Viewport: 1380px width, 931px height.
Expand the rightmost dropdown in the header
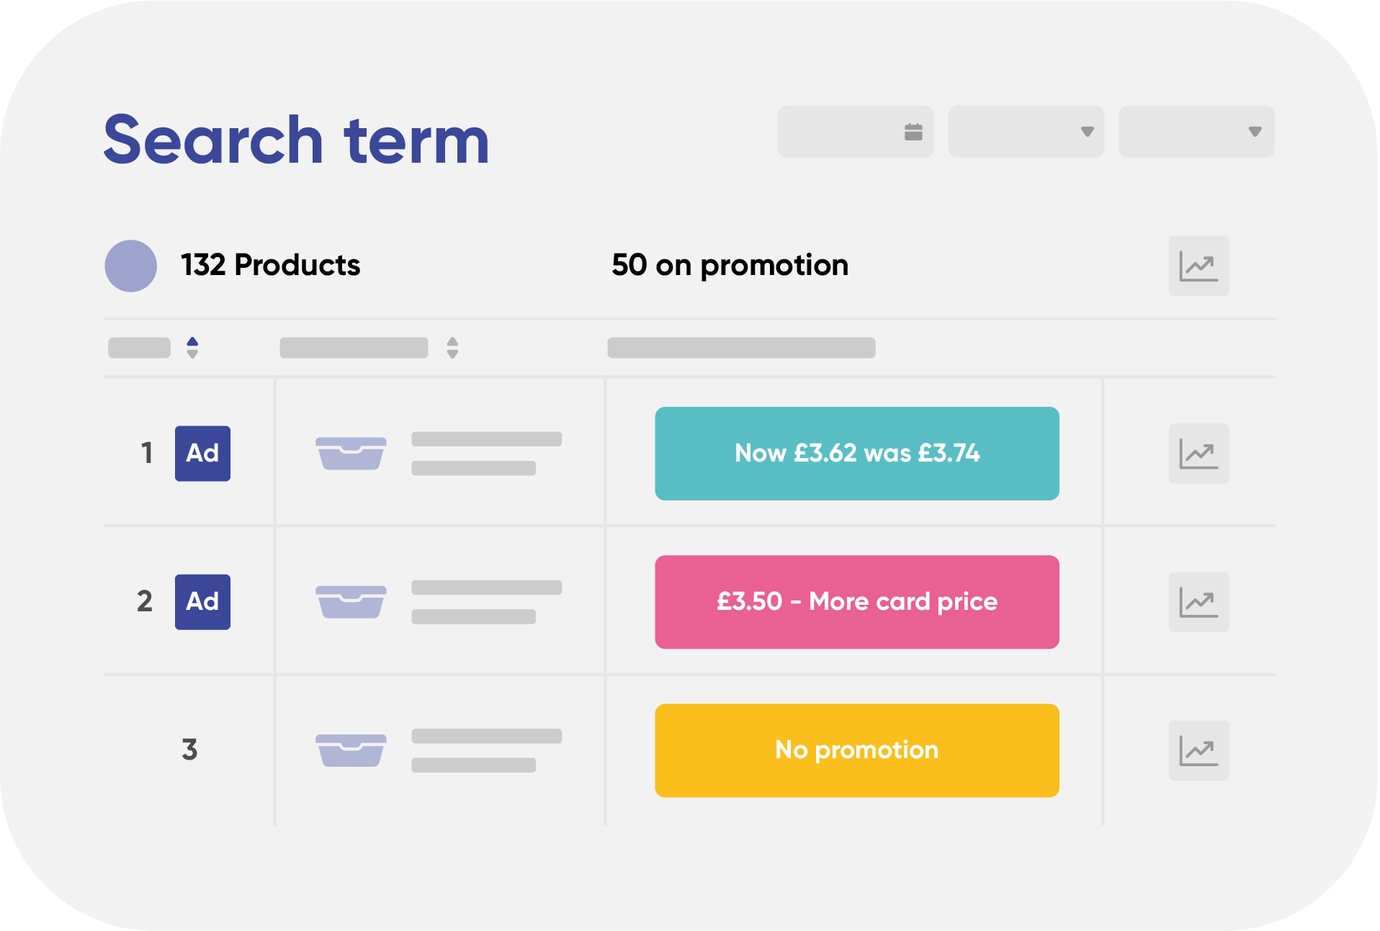(x=1196, y=132)
